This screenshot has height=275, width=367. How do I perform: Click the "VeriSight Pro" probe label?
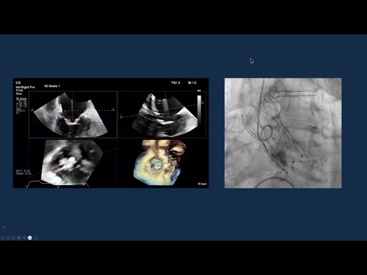pyautogui.click(x=25, y=87)
